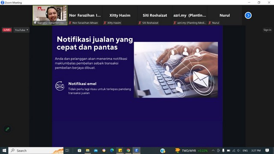Open Task View in taskbar
The width and height of the screenshot is (274, 154).
(67, 150)
